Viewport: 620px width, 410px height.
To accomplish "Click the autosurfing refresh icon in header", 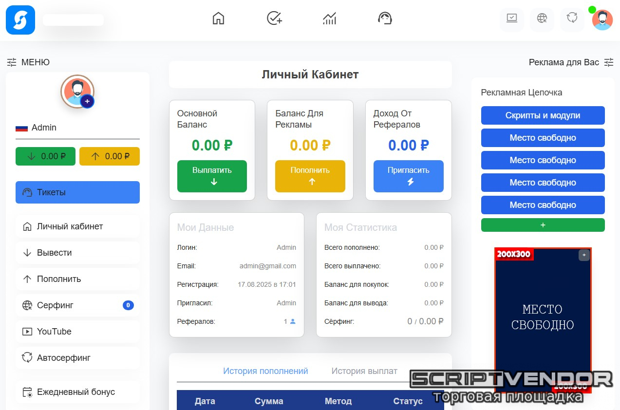I will point(572,19).
